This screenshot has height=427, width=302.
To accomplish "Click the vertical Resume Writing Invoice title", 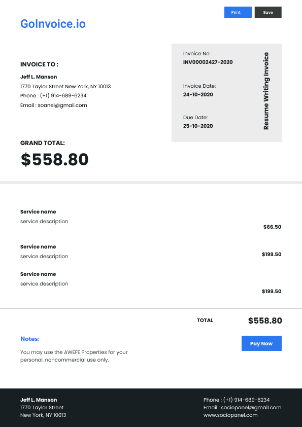I will point(266,91).
